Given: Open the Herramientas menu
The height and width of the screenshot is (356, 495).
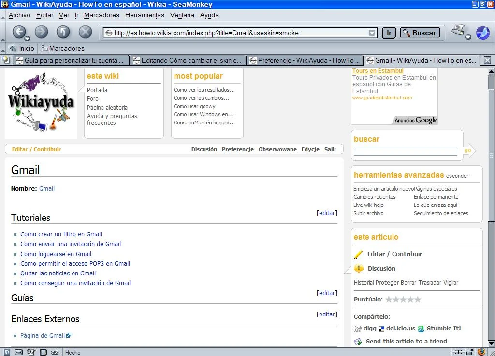Looking at the screenshot, I should click(144, 15).
